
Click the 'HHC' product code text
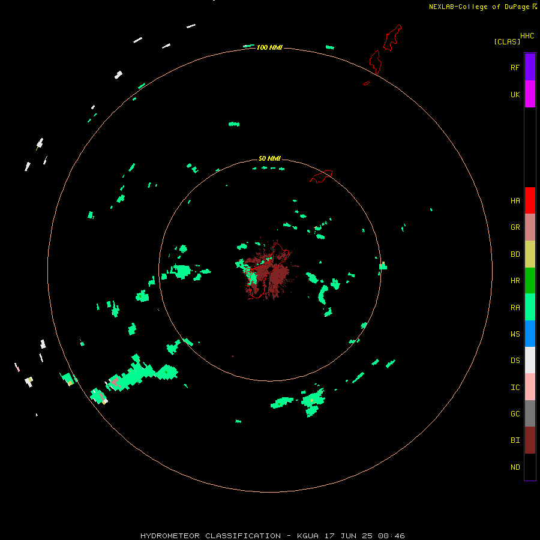[527, 36]
